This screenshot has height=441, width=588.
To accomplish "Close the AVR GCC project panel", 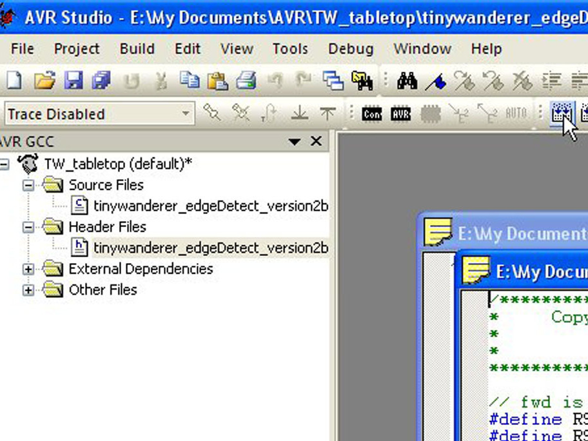I will 317,141.
